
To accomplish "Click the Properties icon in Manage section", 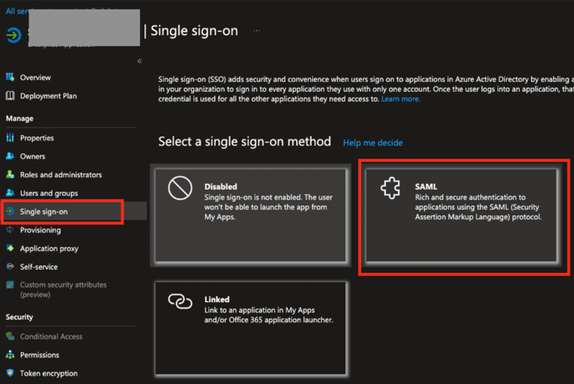I will tap(11, 138).
